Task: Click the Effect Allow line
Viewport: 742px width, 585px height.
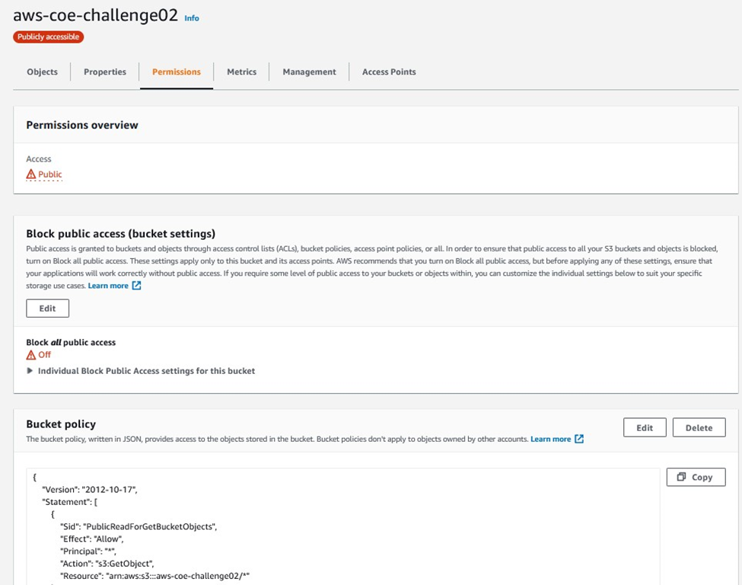Action: (92, 539)
